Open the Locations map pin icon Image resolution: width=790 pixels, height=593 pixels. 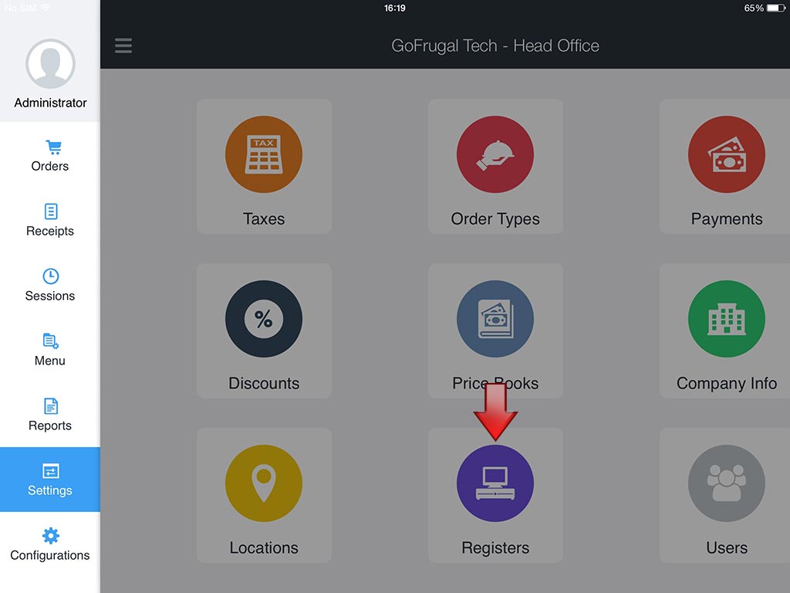[264, 483]
